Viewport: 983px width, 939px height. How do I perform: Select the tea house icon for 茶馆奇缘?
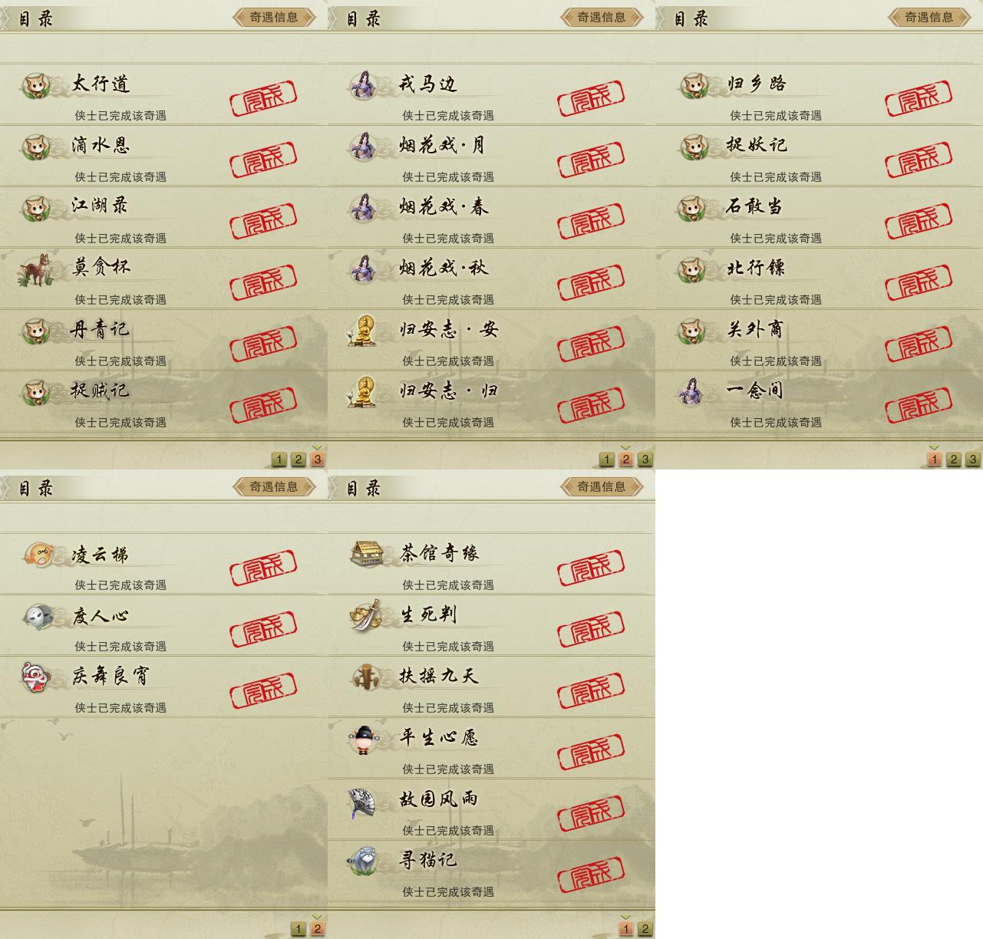pos(367,553)
